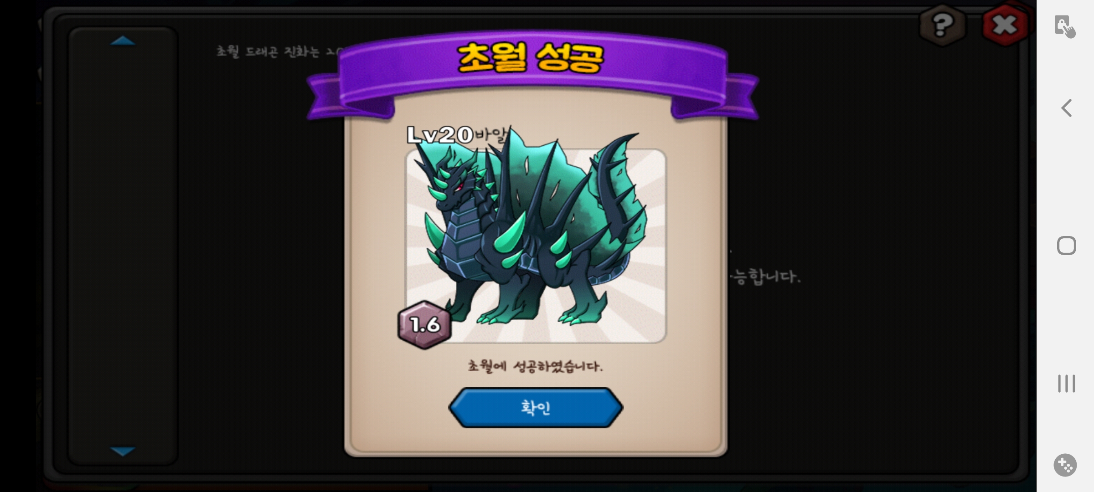Viewport: 1094px width, 492px height.
Task: Click the empty dark left list panel
Action: pyautogui.click(x=123, y=246)
